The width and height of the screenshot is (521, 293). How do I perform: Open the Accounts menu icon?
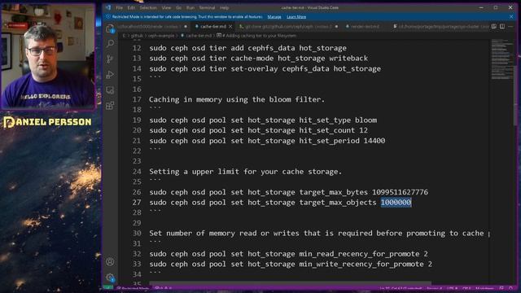(x=110, y=262)
